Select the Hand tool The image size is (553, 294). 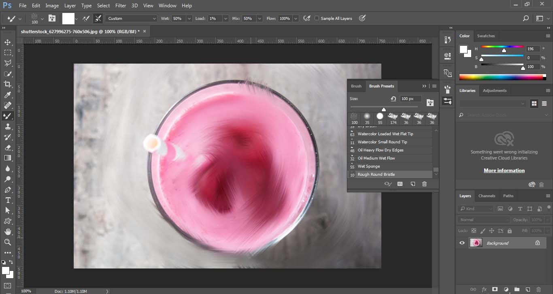(x=7, y=232)
